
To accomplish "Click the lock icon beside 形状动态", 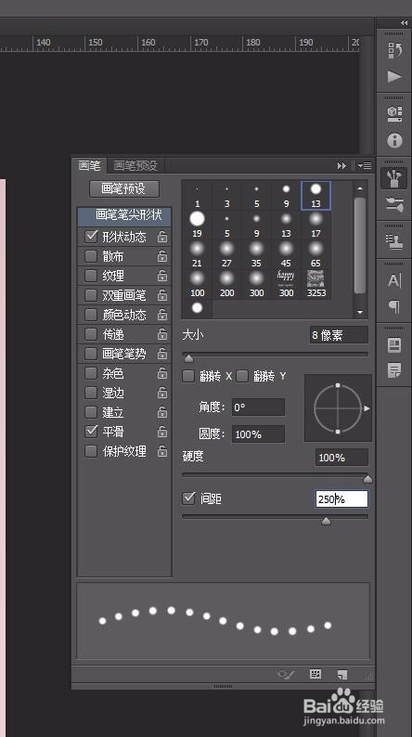I will pyautogui.click(x=162, y=237).
